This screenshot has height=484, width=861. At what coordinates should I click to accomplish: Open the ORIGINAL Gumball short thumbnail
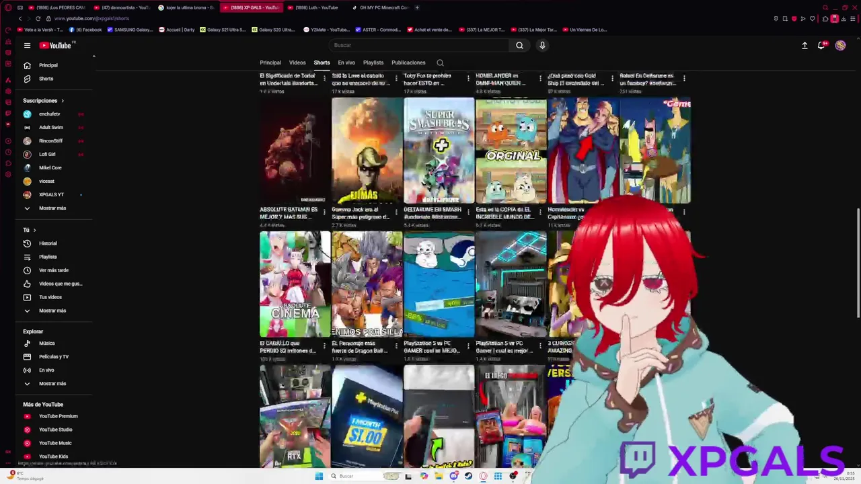(511, 151)
